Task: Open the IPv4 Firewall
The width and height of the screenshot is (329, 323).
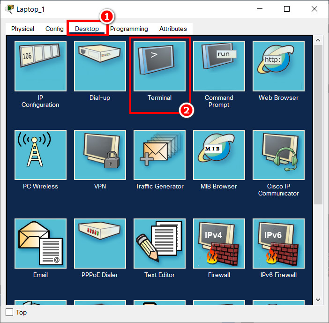Action: (219, 244)
